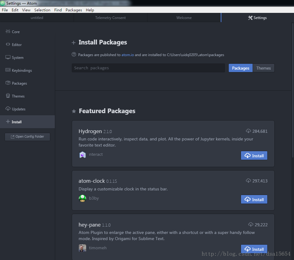
Task: Click the plus icon beside Install Packages heading
Action: pyautogui.click(x=74, y=43)
